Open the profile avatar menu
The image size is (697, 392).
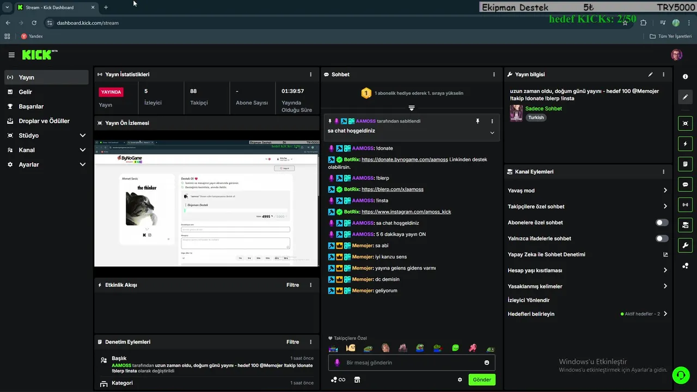(x=676, y=55)
